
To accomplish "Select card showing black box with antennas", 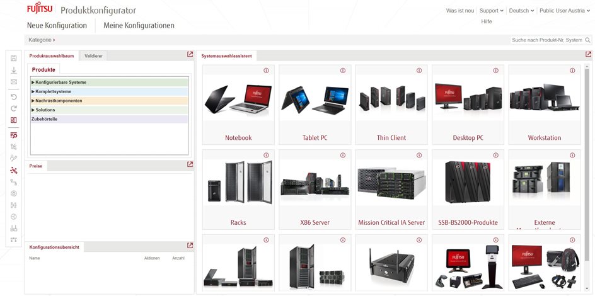I will [x=391, y=263].
